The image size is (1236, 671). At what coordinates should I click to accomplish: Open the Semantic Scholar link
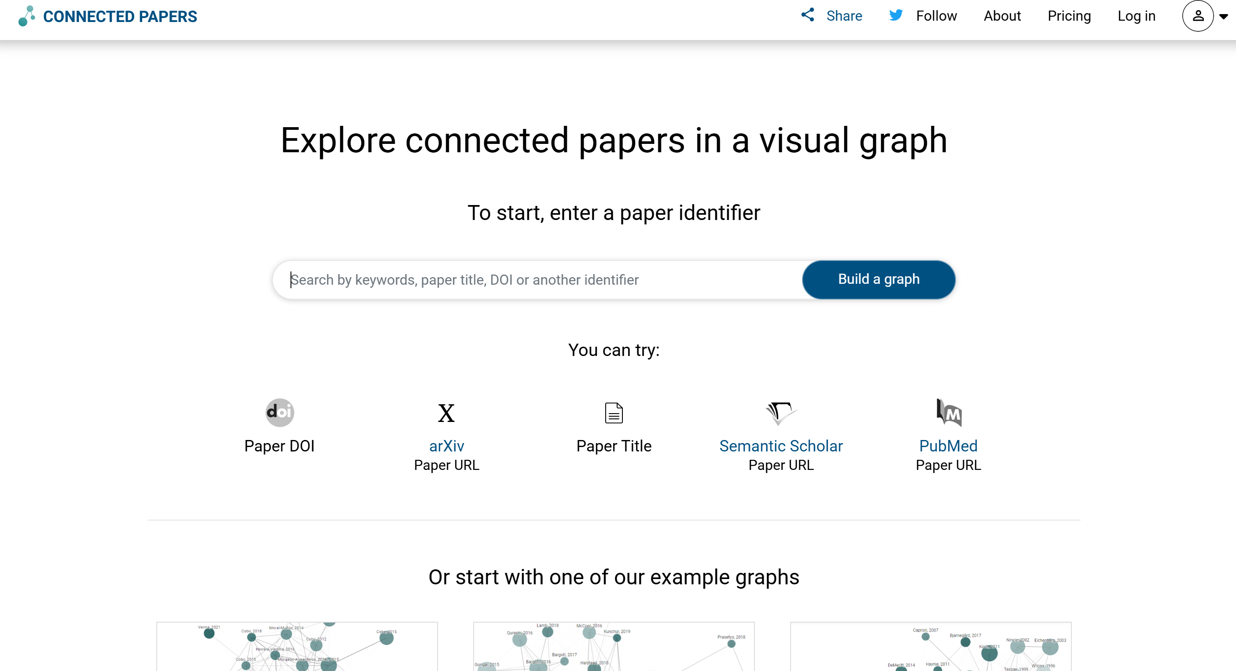(x=781, y=446)
